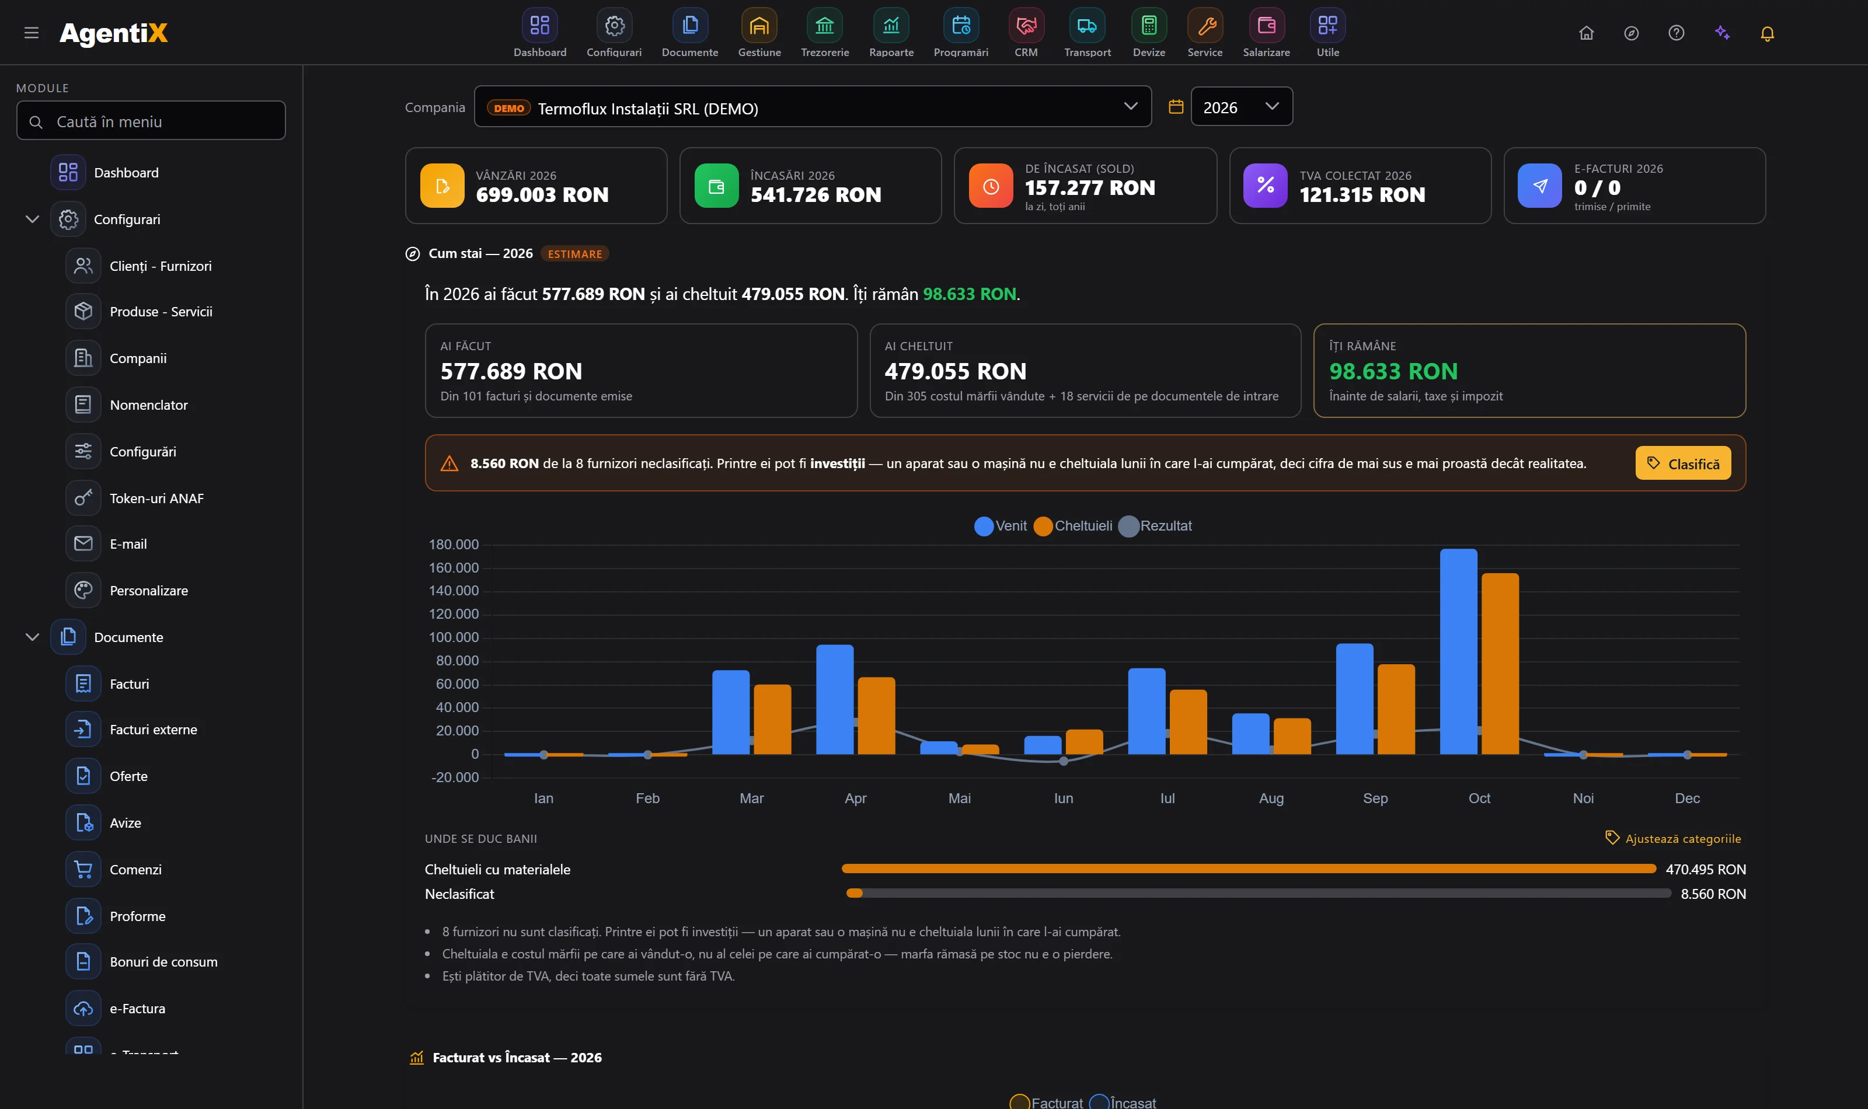Open the De încasat (sold) card

click(x=1085, y=186)
